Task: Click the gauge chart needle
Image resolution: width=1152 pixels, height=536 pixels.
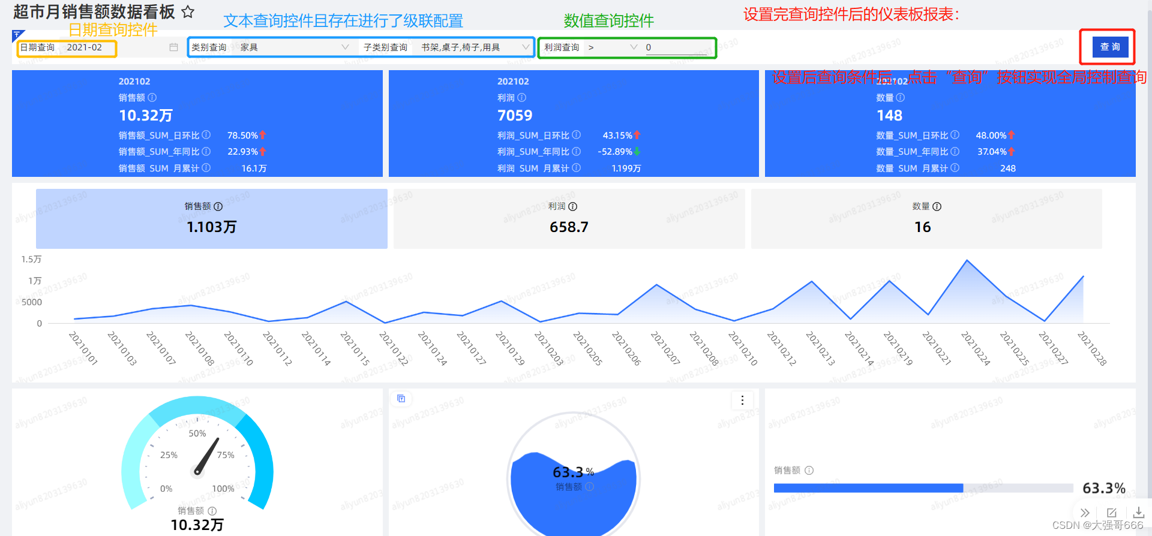Action: click(x=206, y=457)
